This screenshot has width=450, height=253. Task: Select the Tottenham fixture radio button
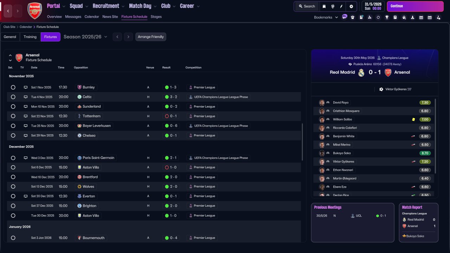[13, 116]
